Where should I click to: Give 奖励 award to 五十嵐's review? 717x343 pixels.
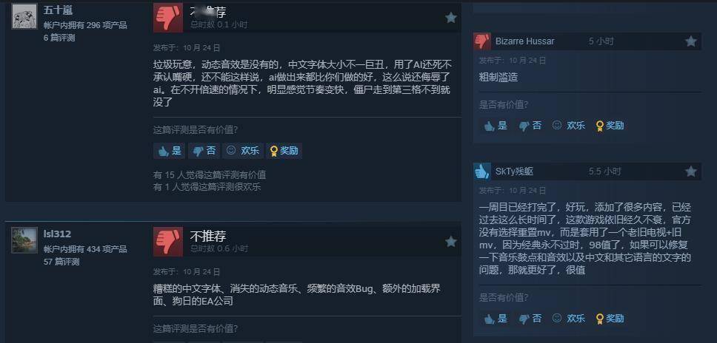point(284,151)
